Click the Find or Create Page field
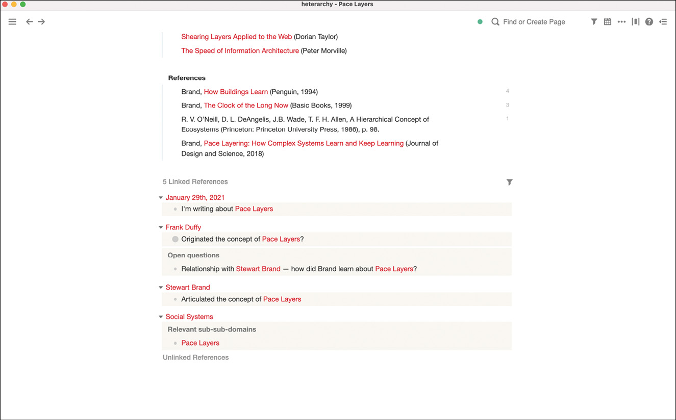The image size is (676, 420). pyautogui.click(x=534, y=22)
